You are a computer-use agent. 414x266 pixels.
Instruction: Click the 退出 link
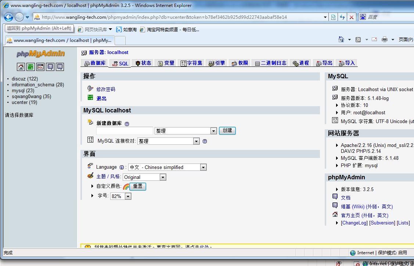(101, 98)
